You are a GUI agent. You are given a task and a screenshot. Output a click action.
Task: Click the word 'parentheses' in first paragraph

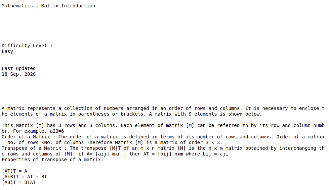coord(93,114)
